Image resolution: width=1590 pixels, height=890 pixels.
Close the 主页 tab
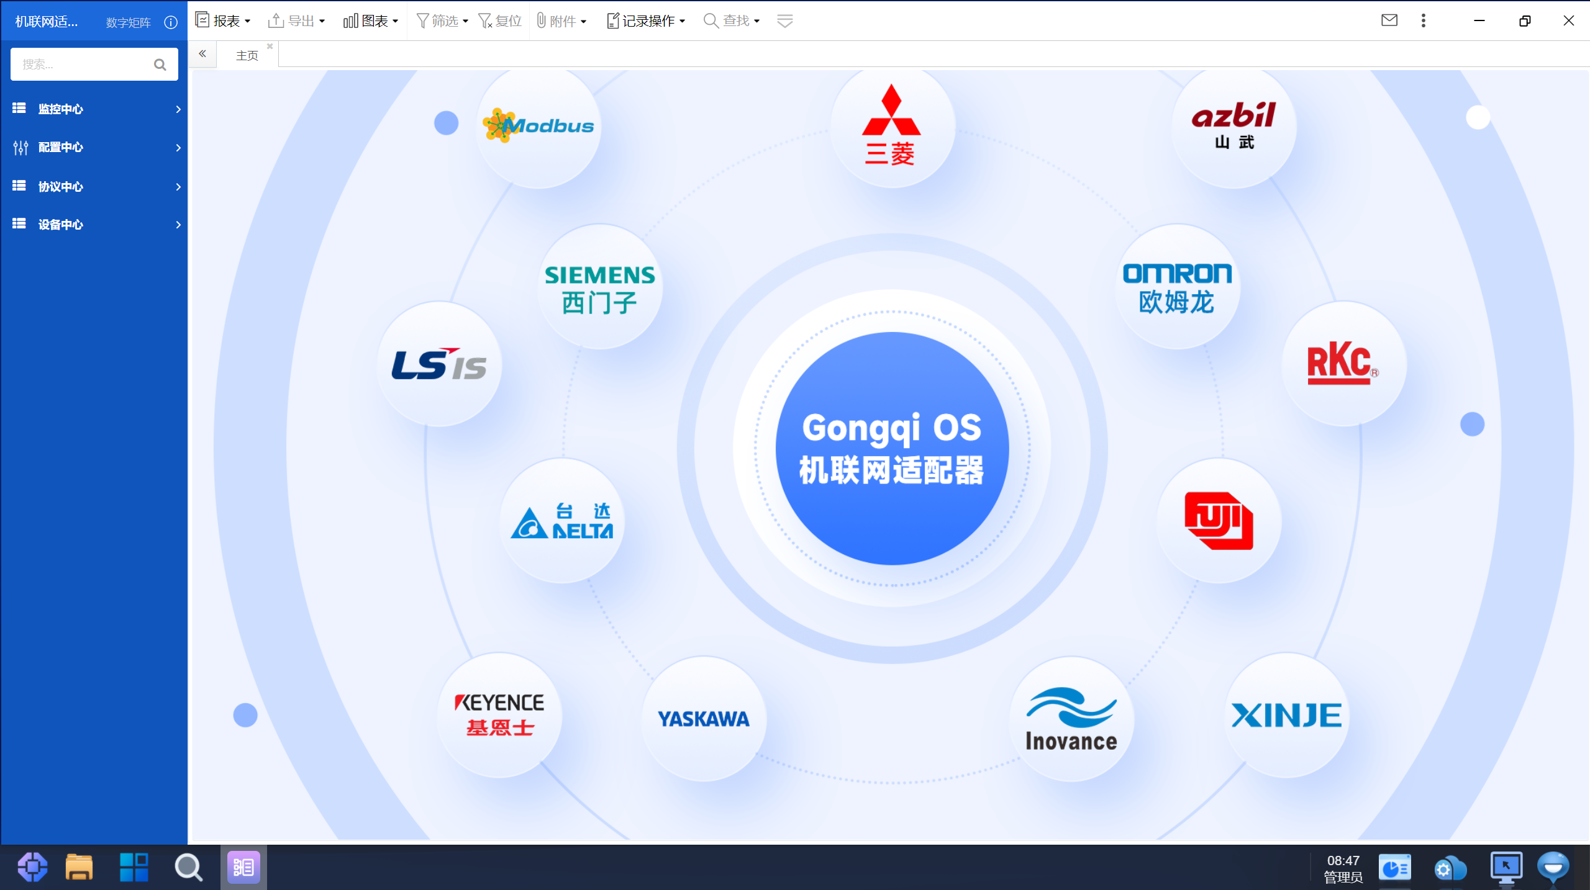point(270,46)
